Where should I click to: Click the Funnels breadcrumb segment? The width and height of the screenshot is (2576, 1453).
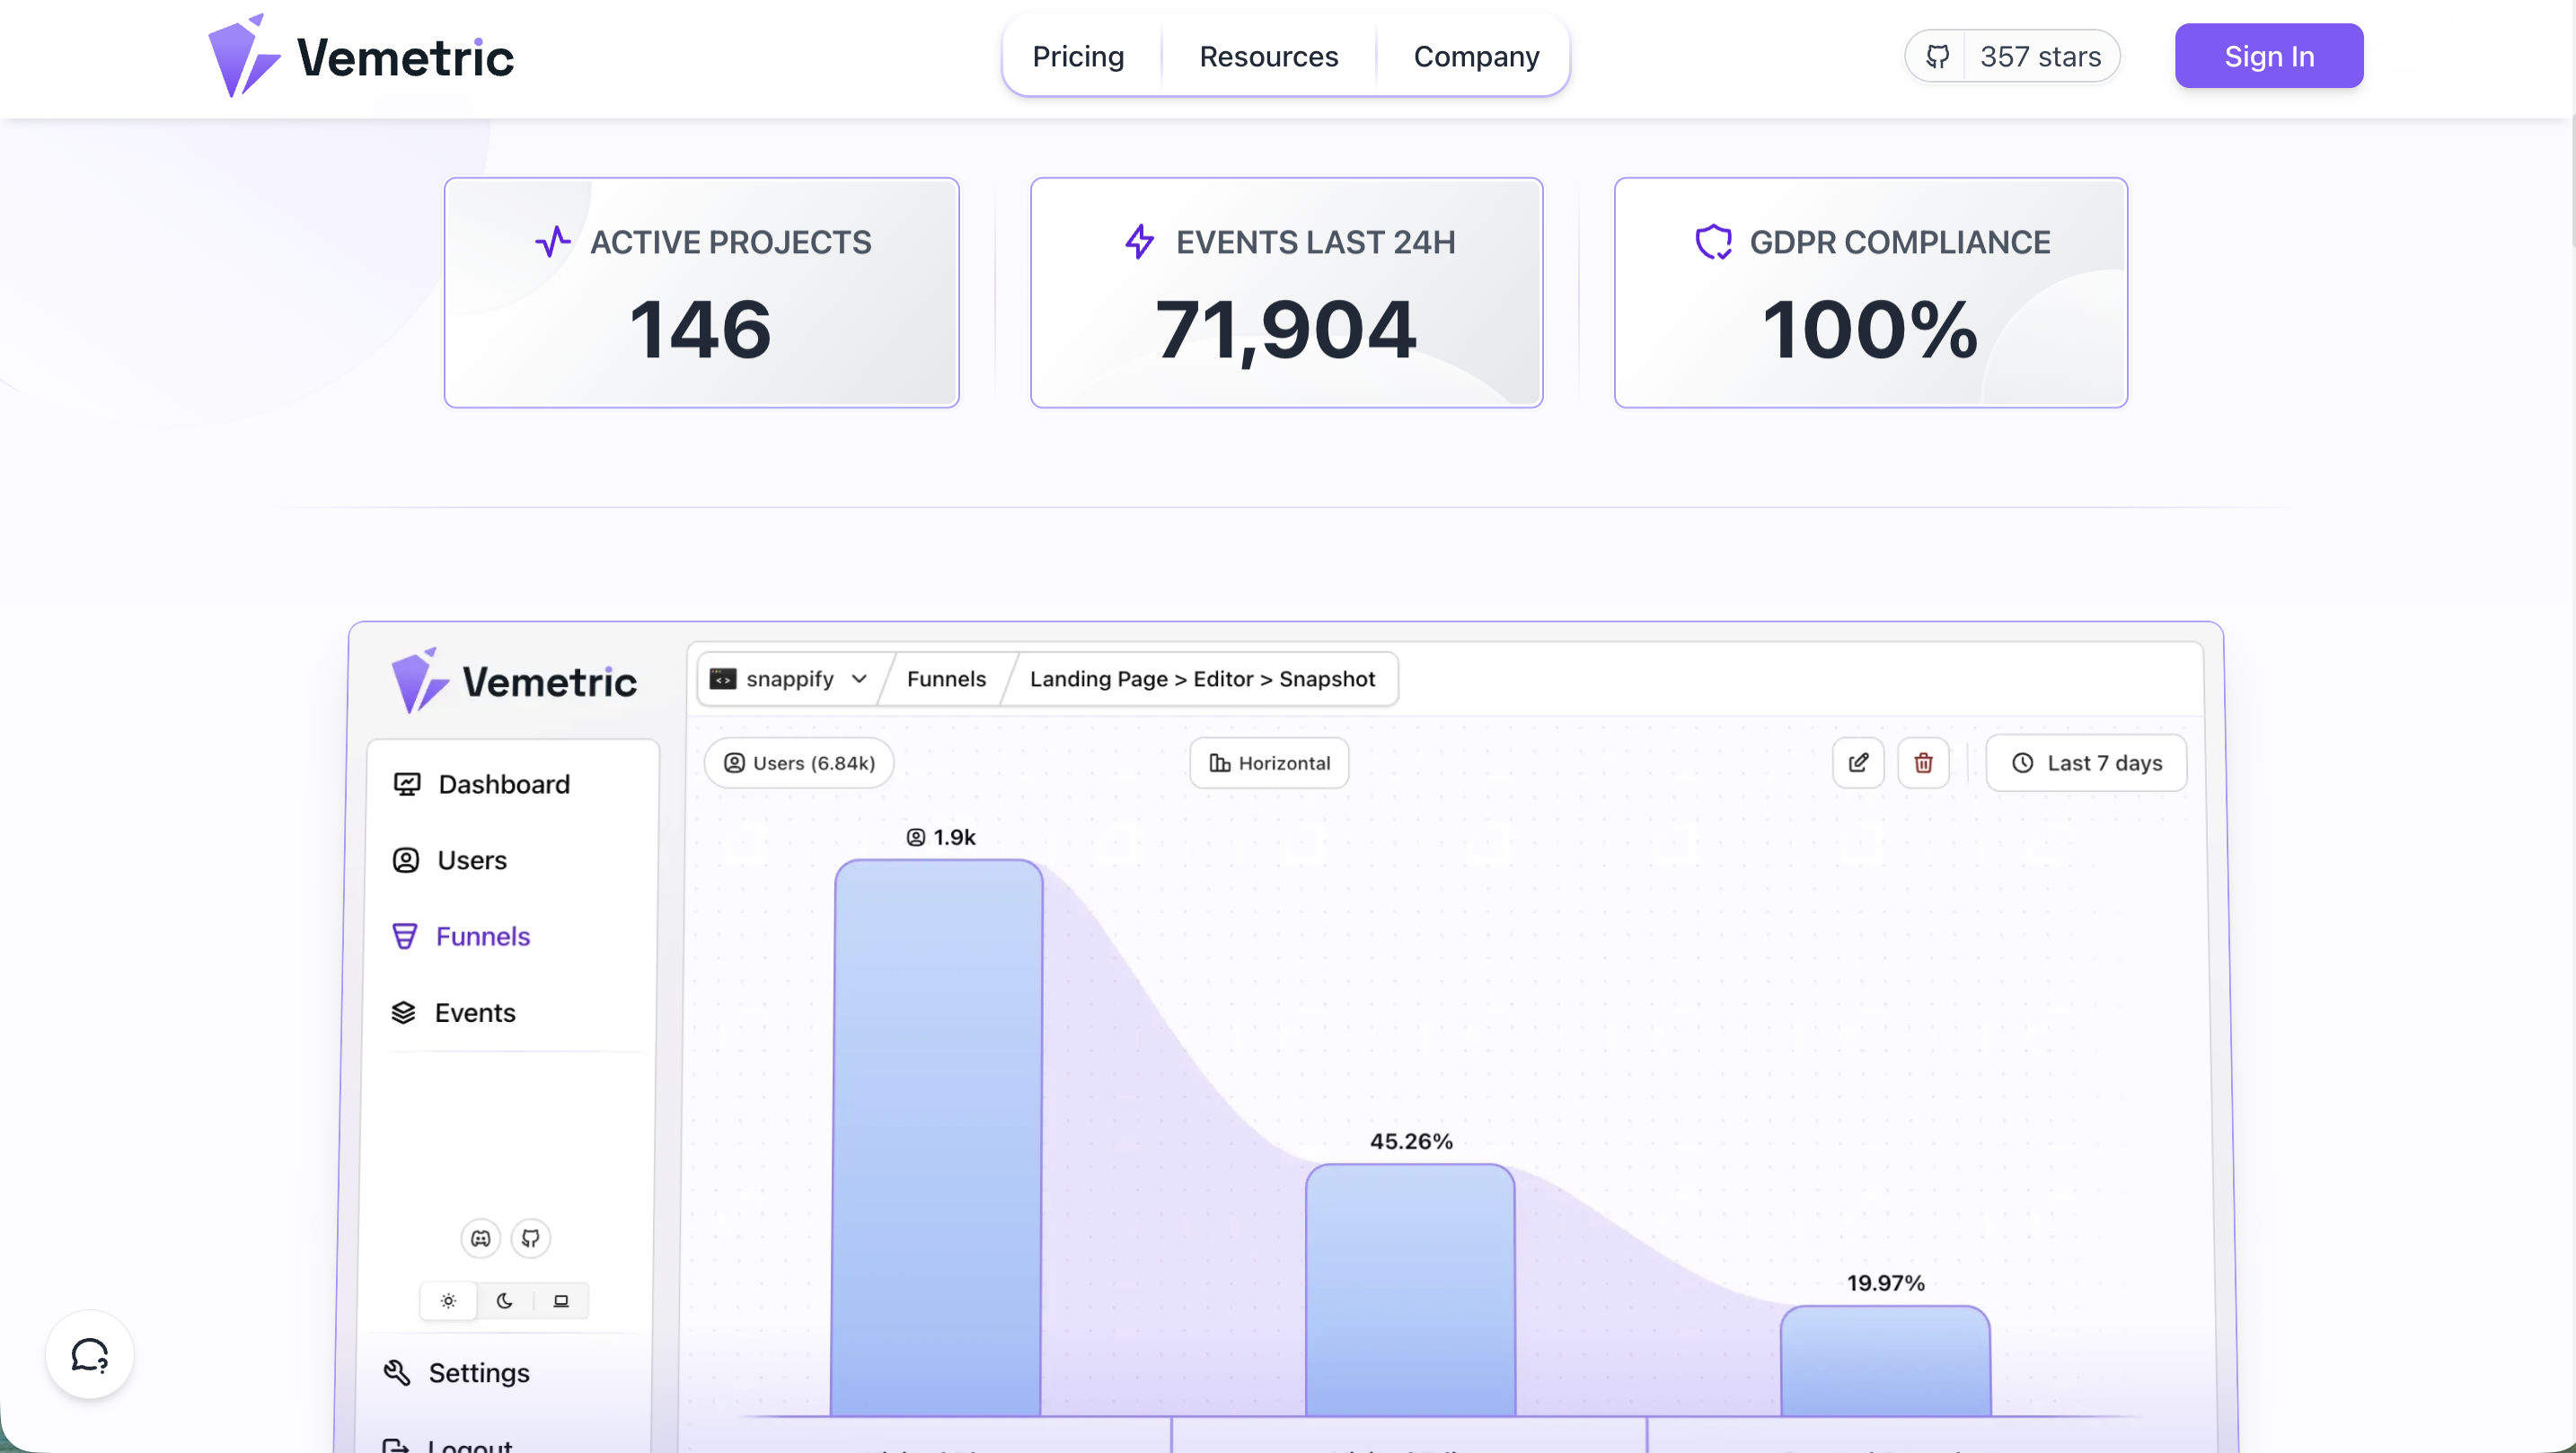tap(946, 679)
